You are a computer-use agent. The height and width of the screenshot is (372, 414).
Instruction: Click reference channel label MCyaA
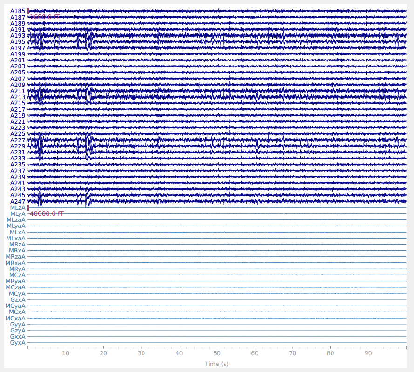point(15,306)
